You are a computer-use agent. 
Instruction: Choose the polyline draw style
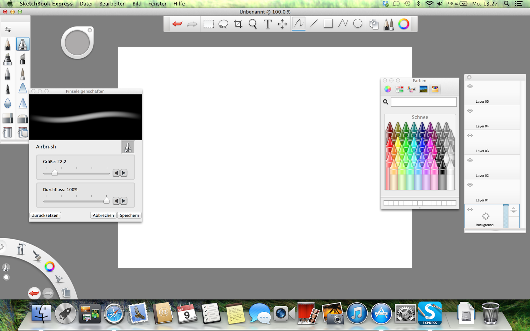coord(343,24)
